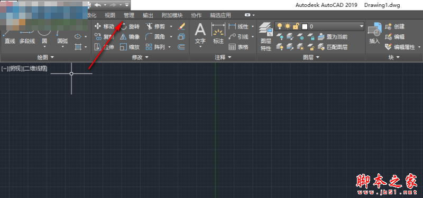Switch to the Collaborate (协作) tab

196,15
